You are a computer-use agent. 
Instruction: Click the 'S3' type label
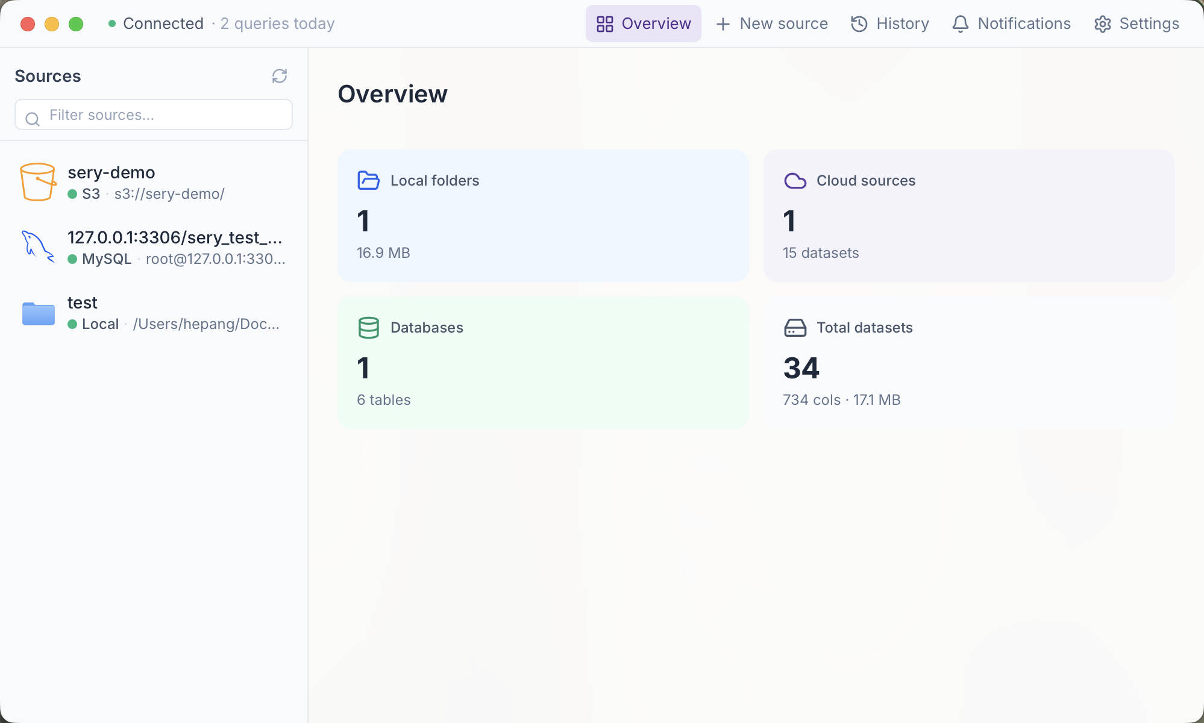tap(91, 194)
